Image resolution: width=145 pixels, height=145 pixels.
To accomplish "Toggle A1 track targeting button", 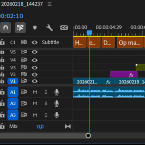I will click(x=13, y=92).
